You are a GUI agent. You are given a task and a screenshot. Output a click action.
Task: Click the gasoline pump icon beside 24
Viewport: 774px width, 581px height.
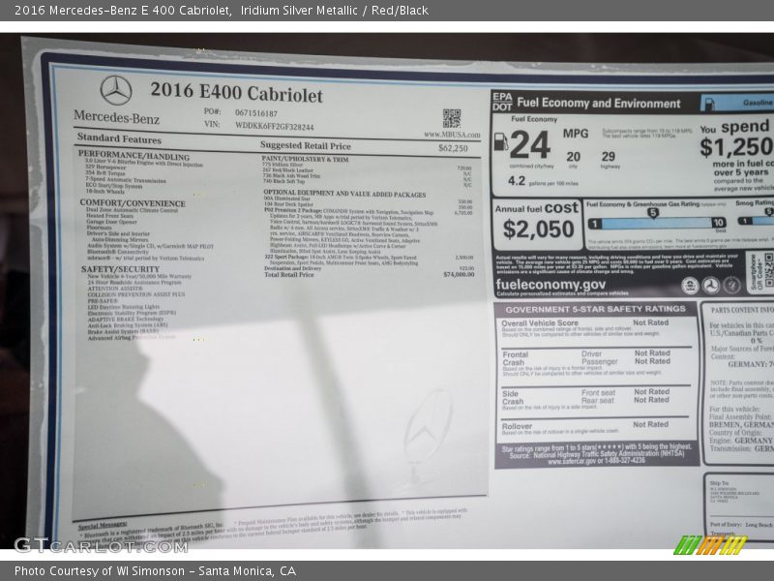[x=501, y=141]
